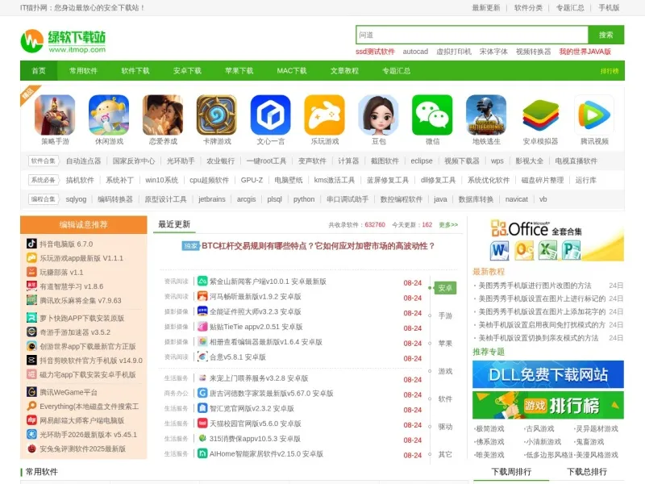This screenshot has height=484, width=645.
Task: Click the 河马畅听 app icon
Action: click(x=202, y=296)
